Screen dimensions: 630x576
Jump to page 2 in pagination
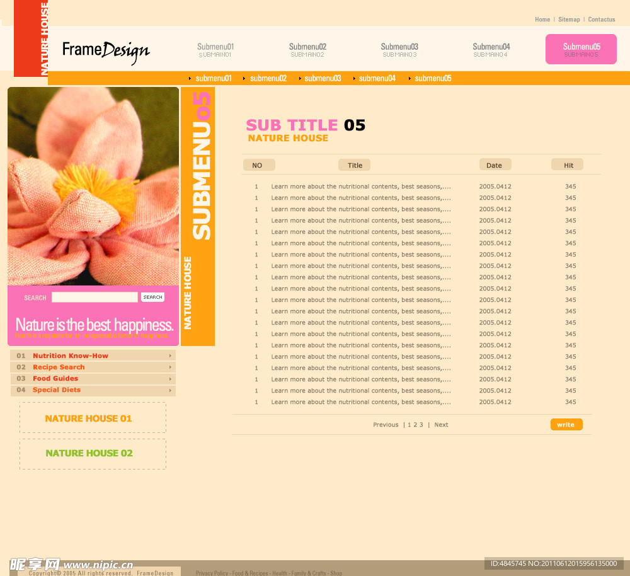[x=415, y=425]
